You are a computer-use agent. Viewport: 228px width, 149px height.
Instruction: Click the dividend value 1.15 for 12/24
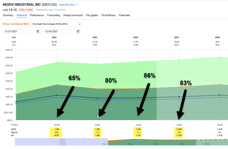click(x=138, y=135)
